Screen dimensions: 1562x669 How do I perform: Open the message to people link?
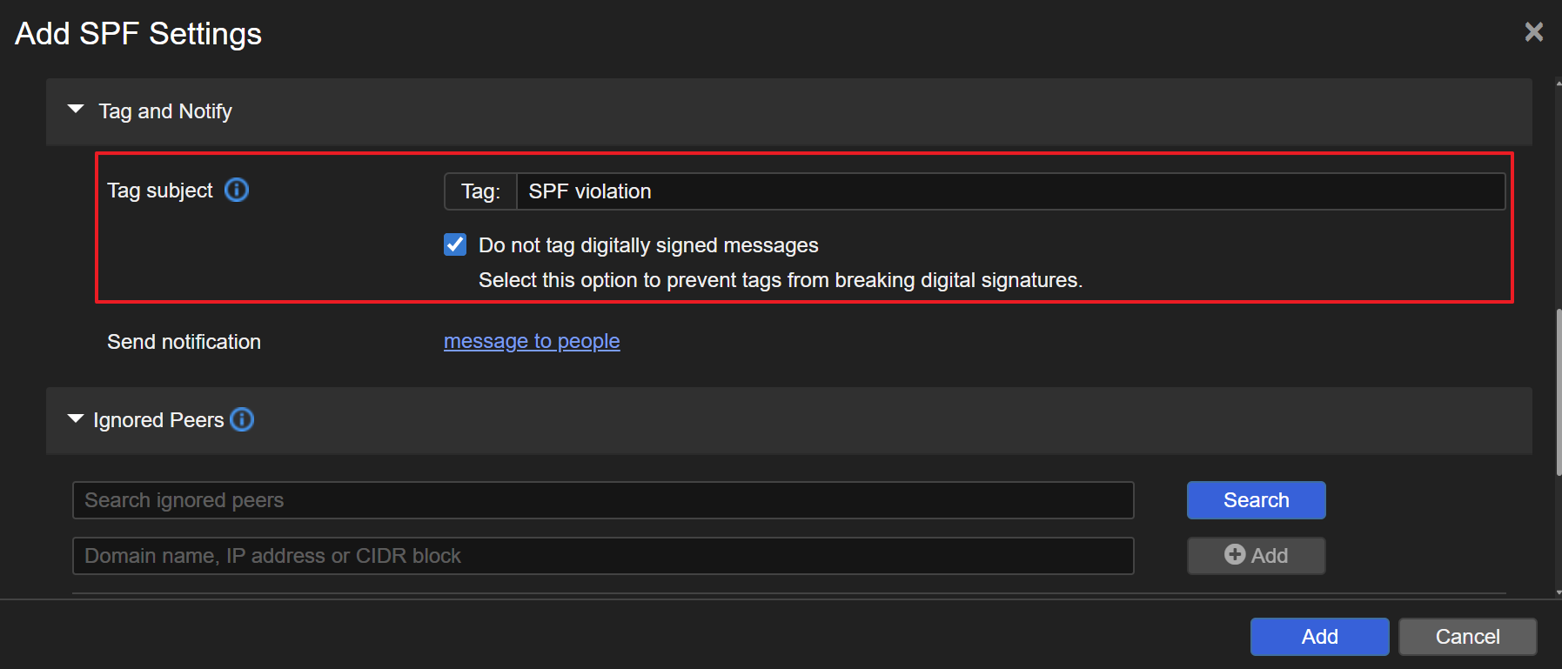pos(532,341)
